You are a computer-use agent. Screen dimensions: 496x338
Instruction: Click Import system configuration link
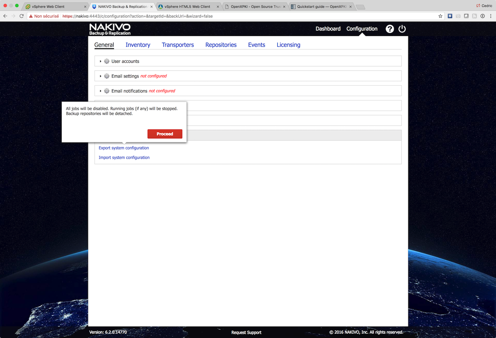pos(124,158)
